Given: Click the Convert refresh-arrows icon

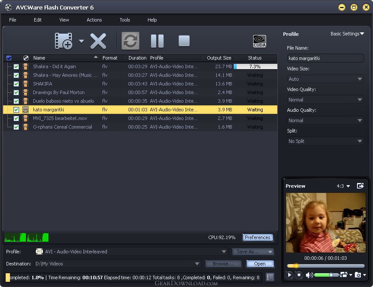Looking at the screenshot, I should tap(130, 41).
